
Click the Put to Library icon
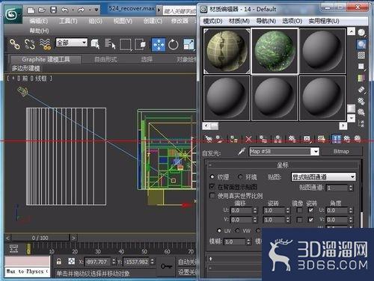pos(292,139)
